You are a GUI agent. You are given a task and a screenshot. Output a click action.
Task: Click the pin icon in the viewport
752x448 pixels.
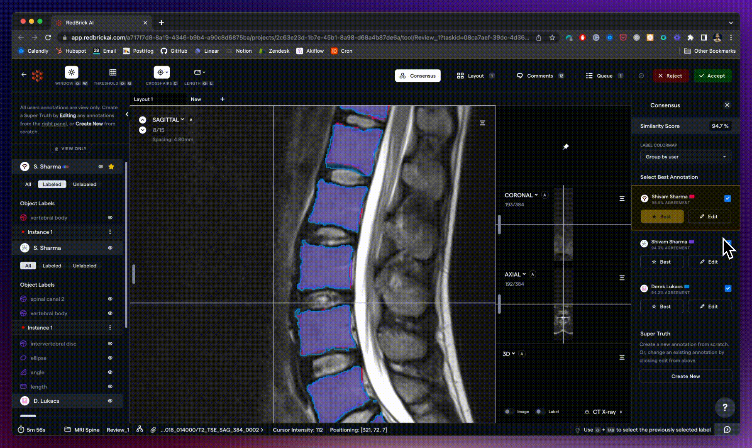pyautogui.click(x=566, y=147)
